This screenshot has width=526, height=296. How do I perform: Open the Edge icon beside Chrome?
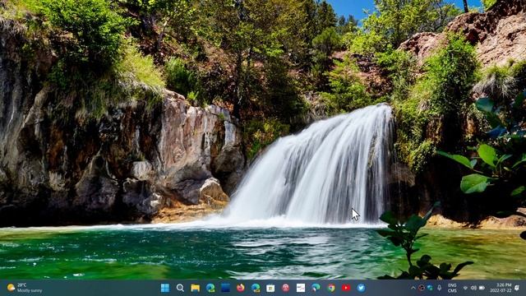coord(316,288)
